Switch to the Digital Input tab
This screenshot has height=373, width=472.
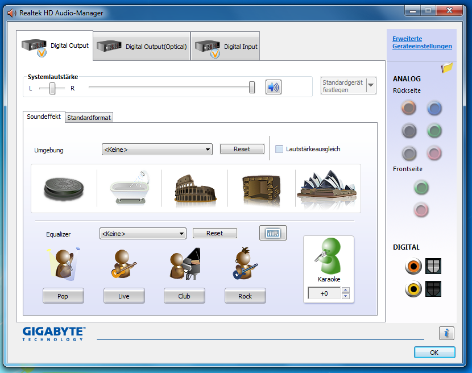[x=225, y=47]
